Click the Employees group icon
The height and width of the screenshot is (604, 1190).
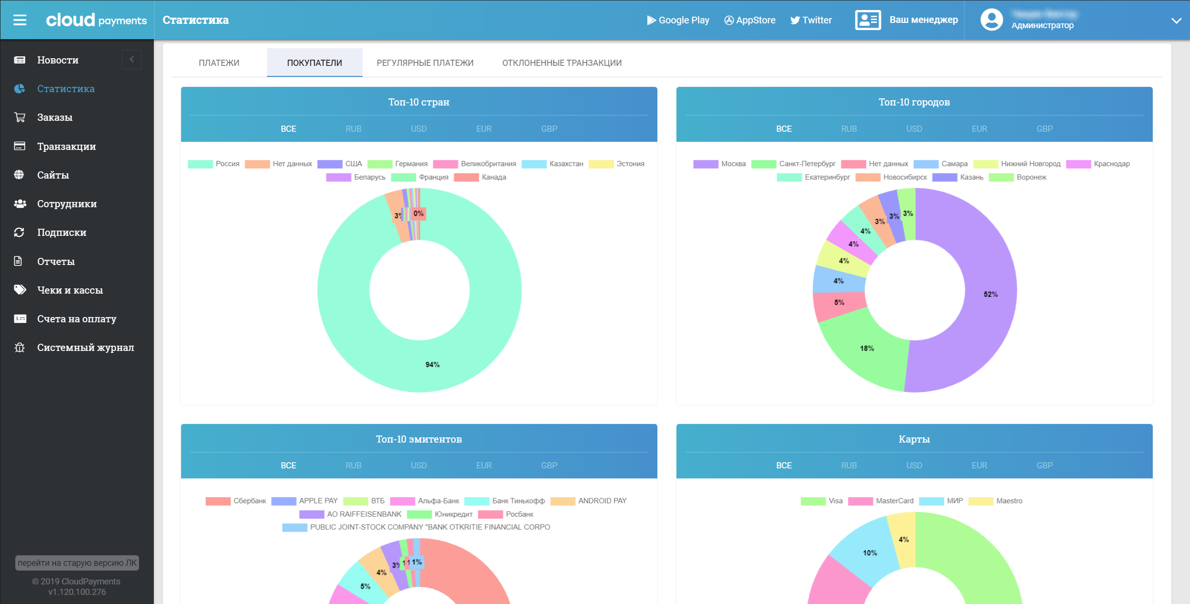pos(20,204)
